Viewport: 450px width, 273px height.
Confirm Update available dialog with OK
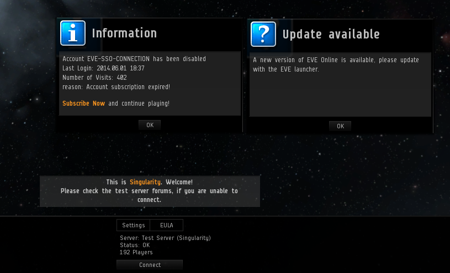click(340, 126)
